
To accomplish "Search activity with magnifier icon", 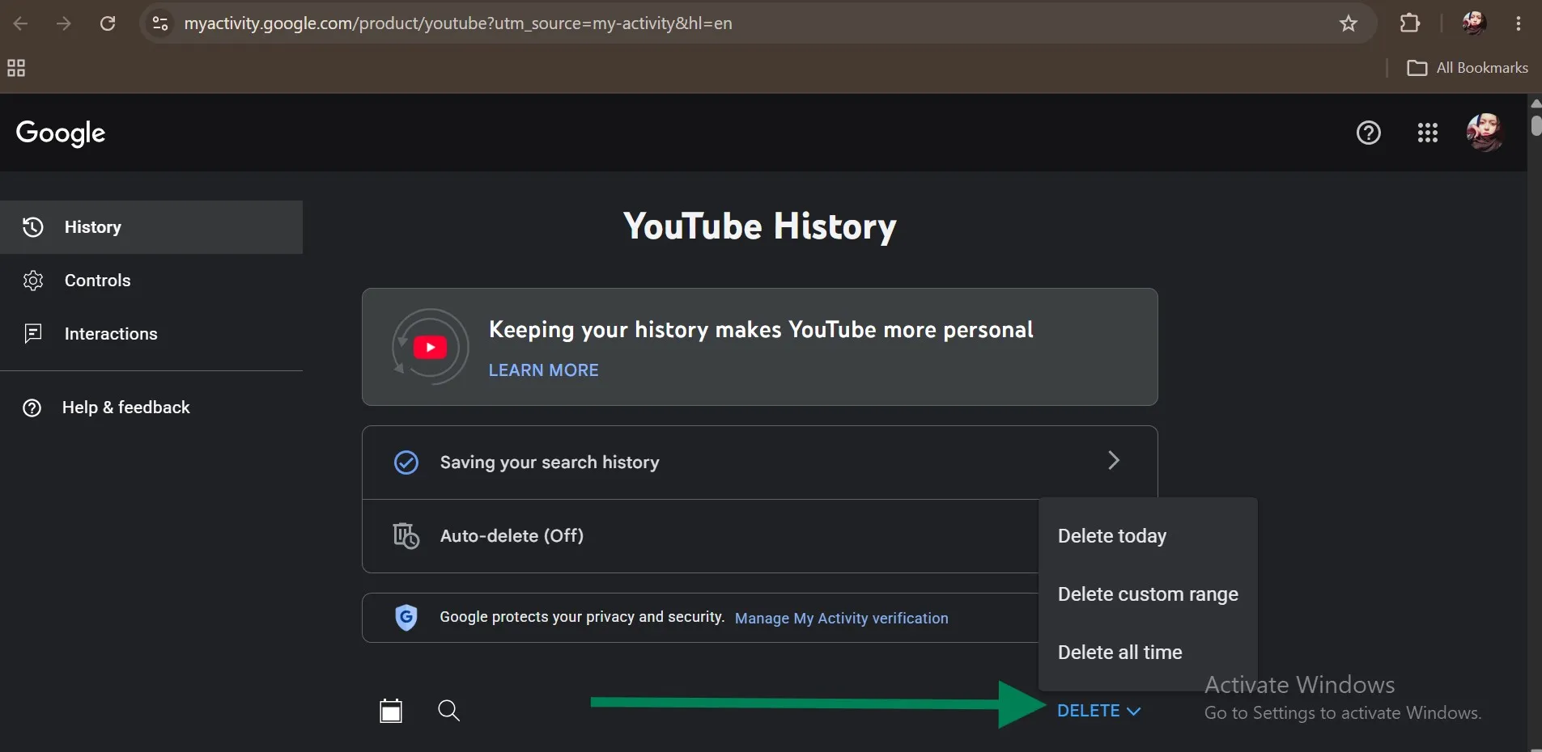I will coord(448,711).
